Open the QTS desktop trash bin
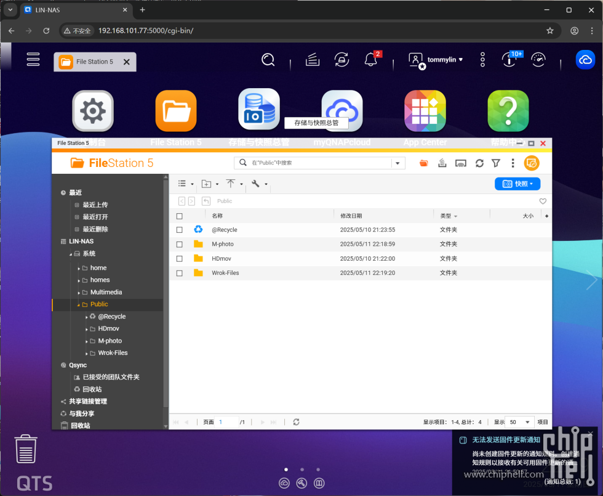603x496 pixels. (26, 449)
